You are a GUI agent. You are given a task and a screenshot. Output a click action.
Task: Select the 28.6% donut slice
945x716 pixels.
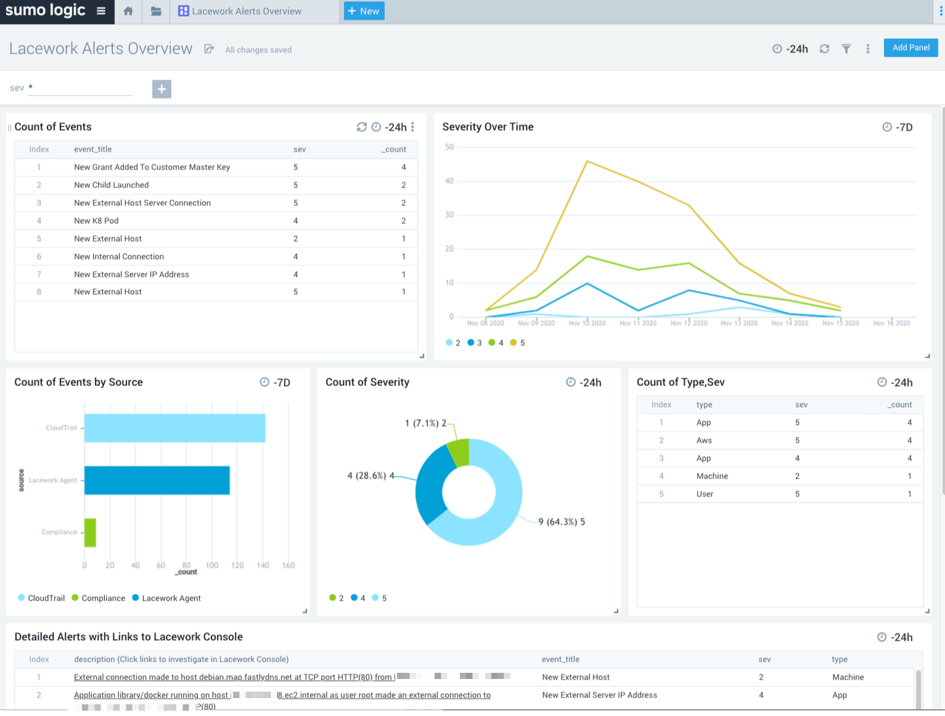[430, 486]
